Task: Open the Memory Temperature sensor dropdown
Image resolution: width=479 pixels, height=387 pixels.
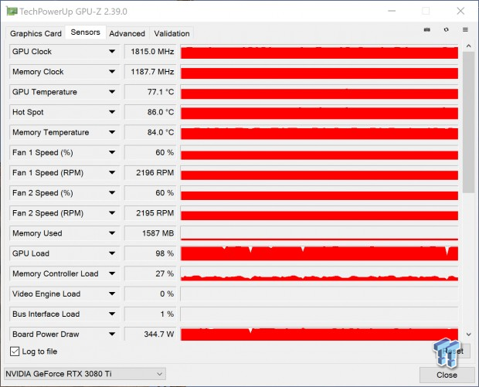Action: [x=112, y=132]
